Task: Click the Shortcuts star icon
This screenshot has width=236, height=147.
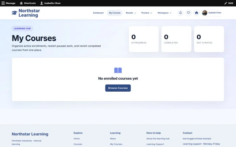Action: (x=21, y=3)
